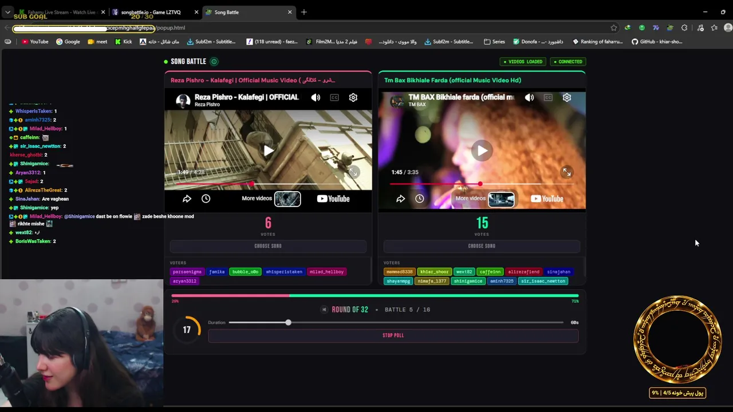This screenshot has width=733, height=412.
Task: Play the Reza Pishro Kalafegi video
Action: [x=268, y=150]
